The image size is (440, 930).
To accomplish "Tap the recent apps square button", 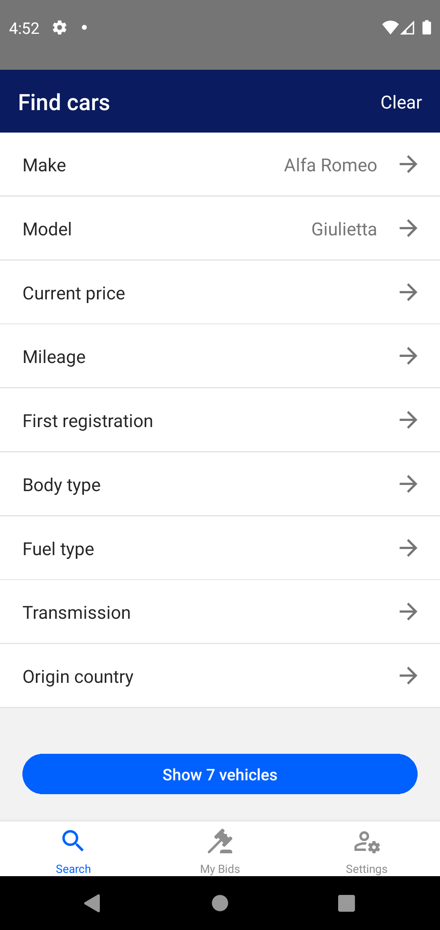I will point(346,903).
